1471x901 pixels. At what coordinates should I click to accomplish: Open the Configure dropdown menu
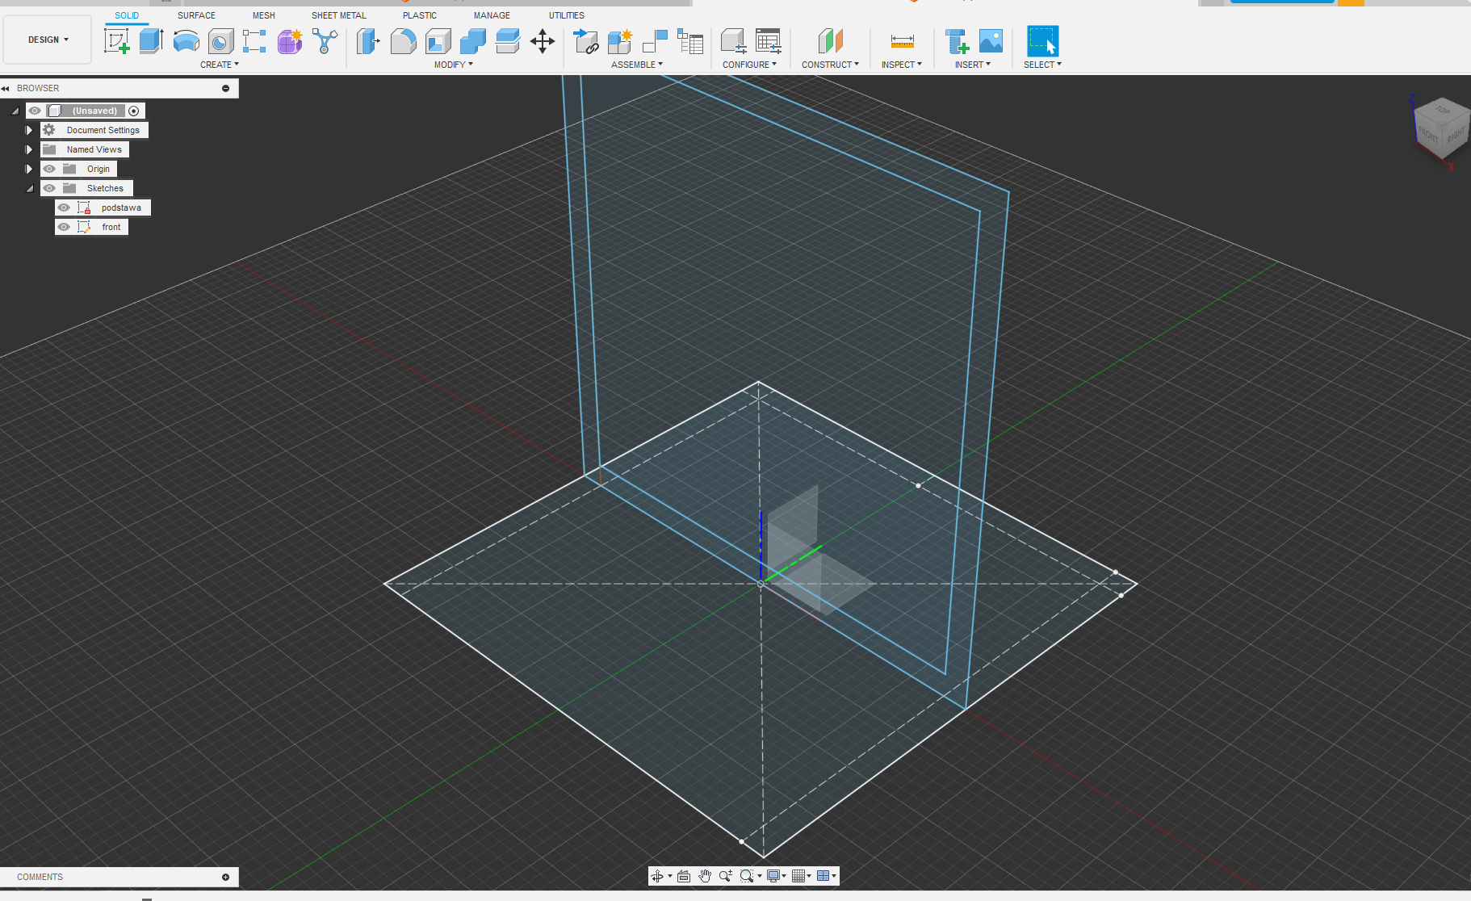click(x=749, y=65)
